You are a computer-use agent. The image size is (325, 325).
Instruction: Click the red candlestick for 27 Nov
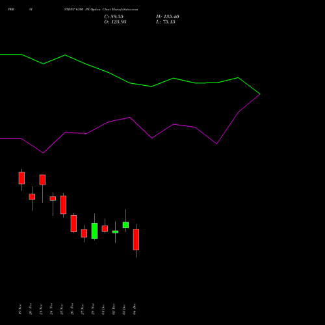coord(84,233)
